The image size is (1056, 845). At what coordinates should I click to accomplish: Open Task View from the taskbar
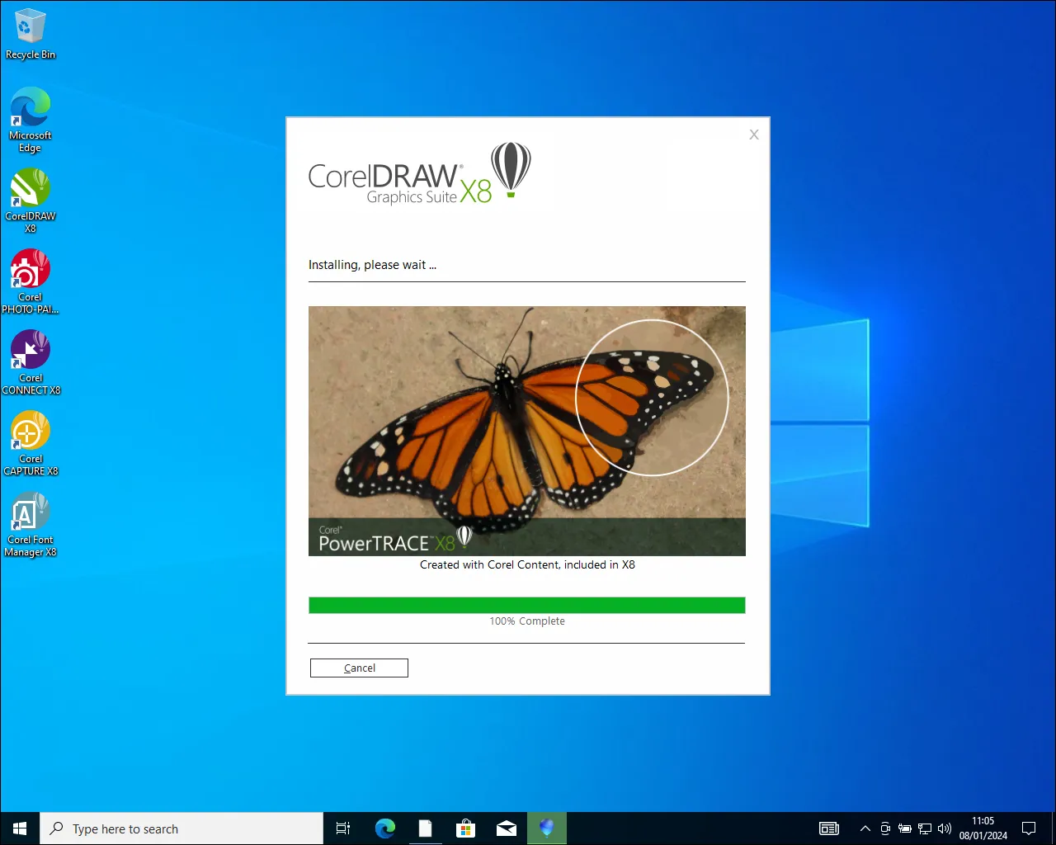coord(343,828)
